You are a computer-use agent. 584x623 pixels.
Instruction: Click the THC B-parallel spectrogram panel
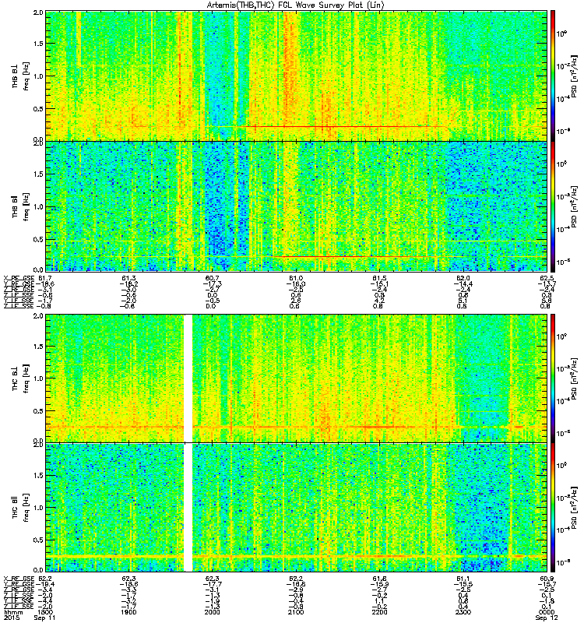click(296, 508)
